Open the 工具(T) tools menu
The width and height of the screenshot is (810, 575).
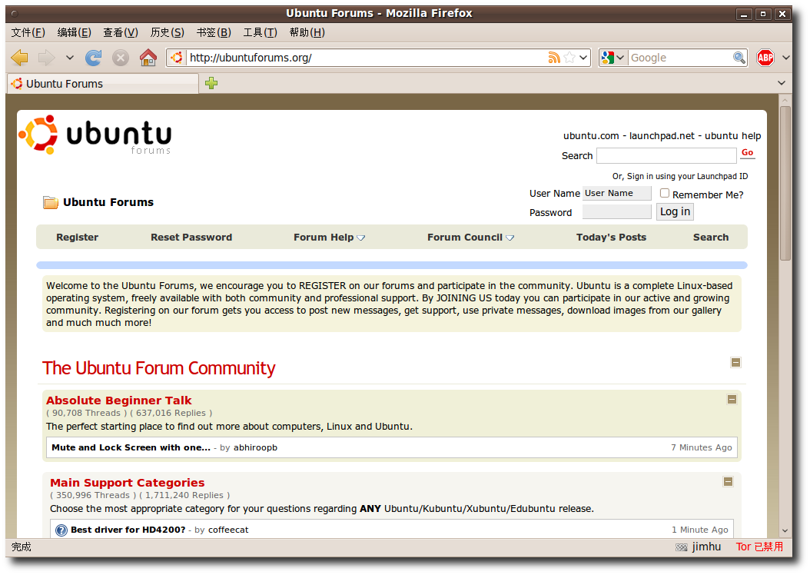point(260,32)
